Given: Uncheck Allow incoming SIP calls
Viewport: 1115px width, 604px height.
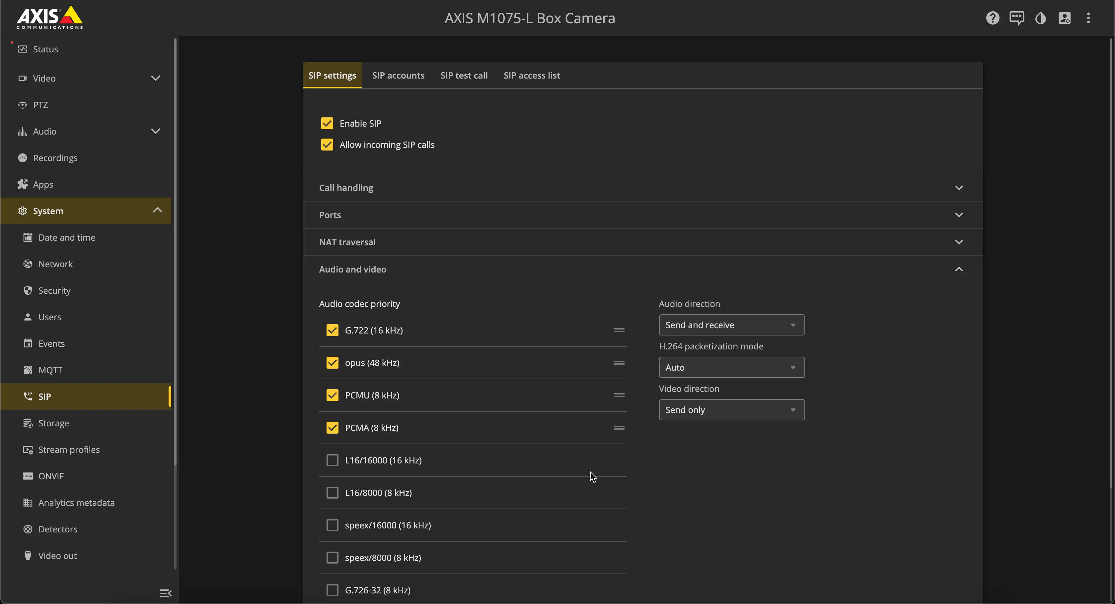Looking at the screenshot, I should pyautogui.click(x=327, y=145).
